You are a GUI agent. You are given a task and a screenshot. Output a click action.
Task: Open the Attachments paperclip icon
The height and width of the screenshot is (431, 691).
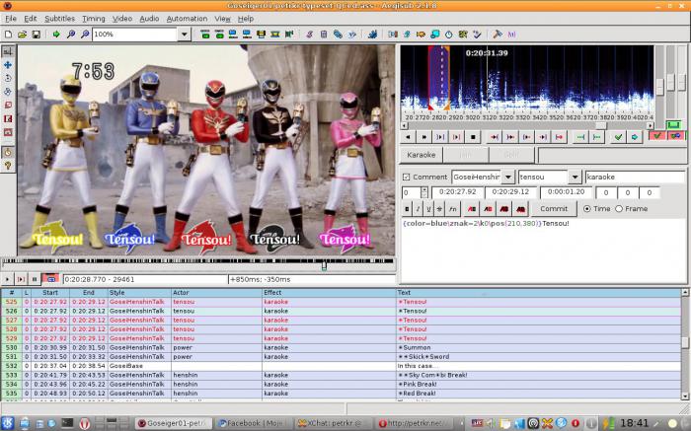click(338, 34)
